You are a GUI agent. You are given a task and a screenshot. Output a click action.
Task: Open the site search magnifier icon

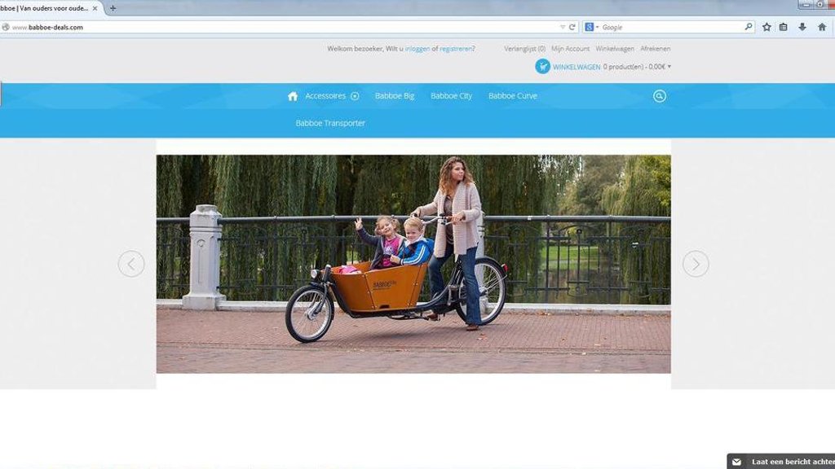[x=660, y=96]
